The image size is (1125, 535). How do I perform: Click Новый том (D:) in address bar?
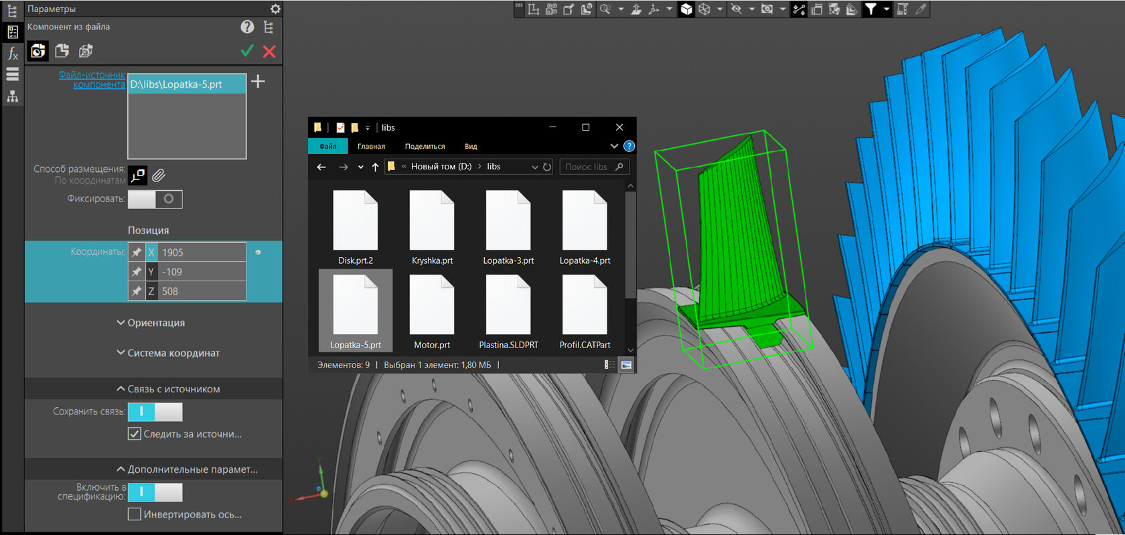tap(441, 167)
